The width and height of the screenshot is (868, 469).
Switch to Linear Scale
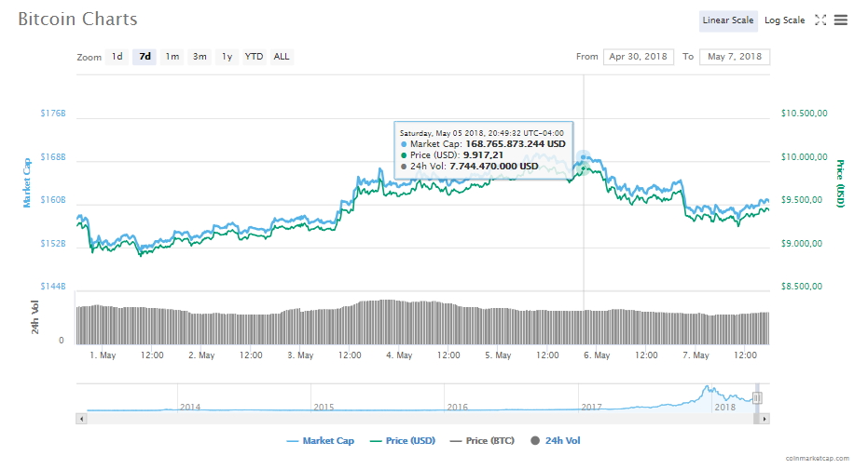coord(728,20)
